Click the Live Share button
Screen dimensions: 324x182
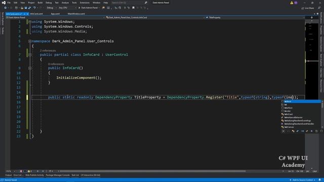point(307,8)
